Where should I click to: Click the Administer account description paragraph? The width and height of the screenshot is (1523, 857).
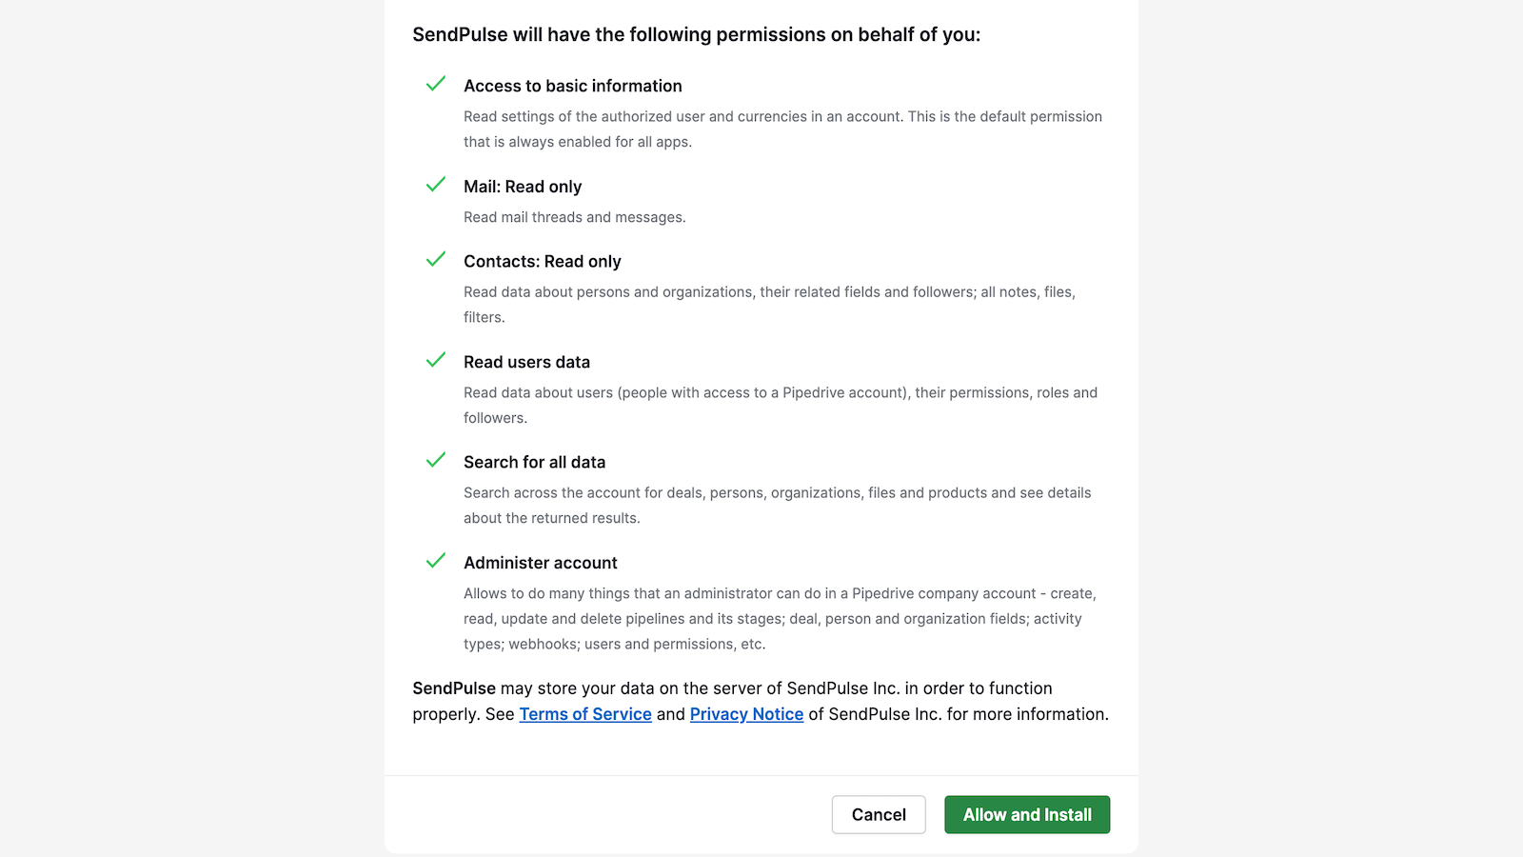(780, 619)
